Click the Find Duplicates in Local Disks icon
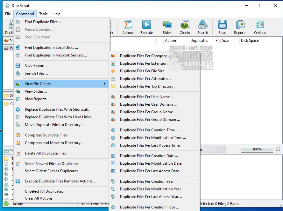The width and height of the screenshot is (283, 211). (18, 48)
